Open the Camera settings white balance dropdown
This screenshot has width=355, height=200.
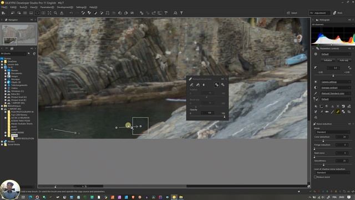[336, 82]
